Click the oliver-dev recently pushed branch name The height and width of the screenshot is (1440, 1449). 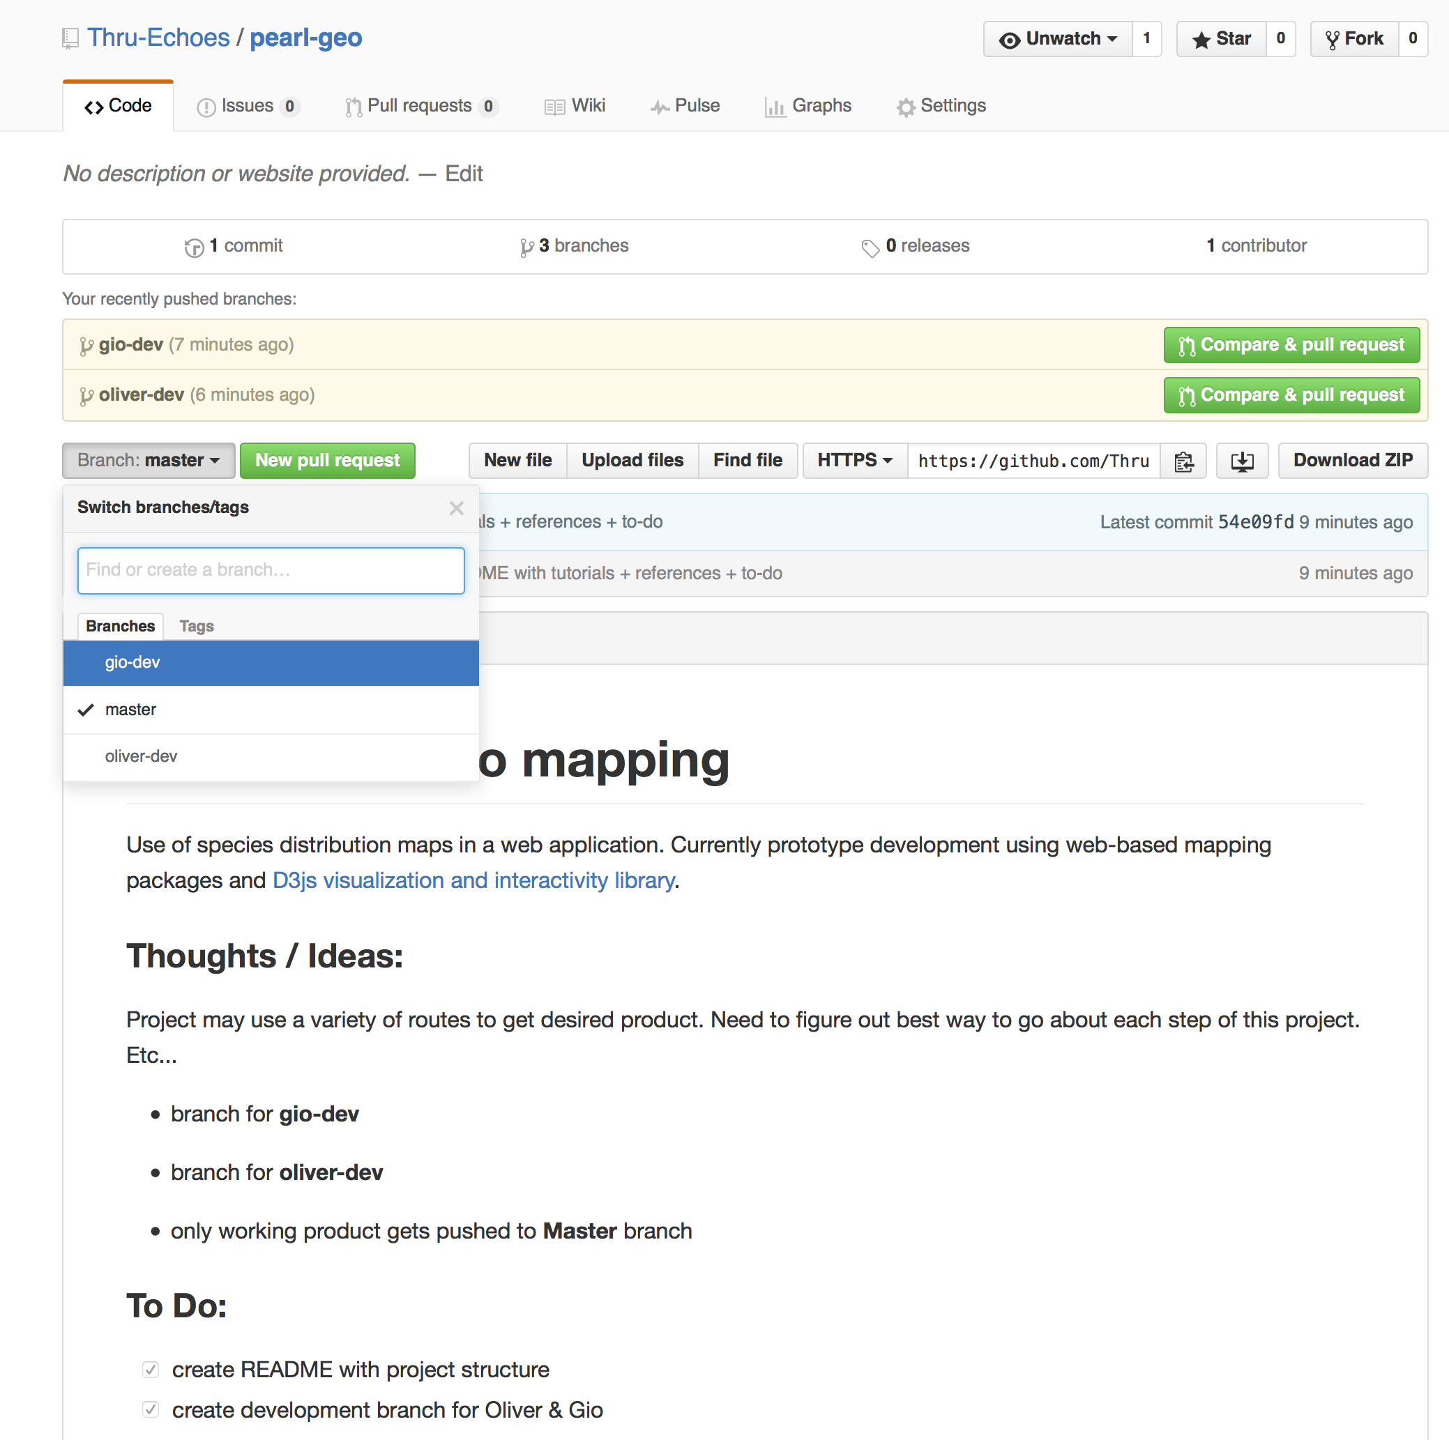click(141, 395)
